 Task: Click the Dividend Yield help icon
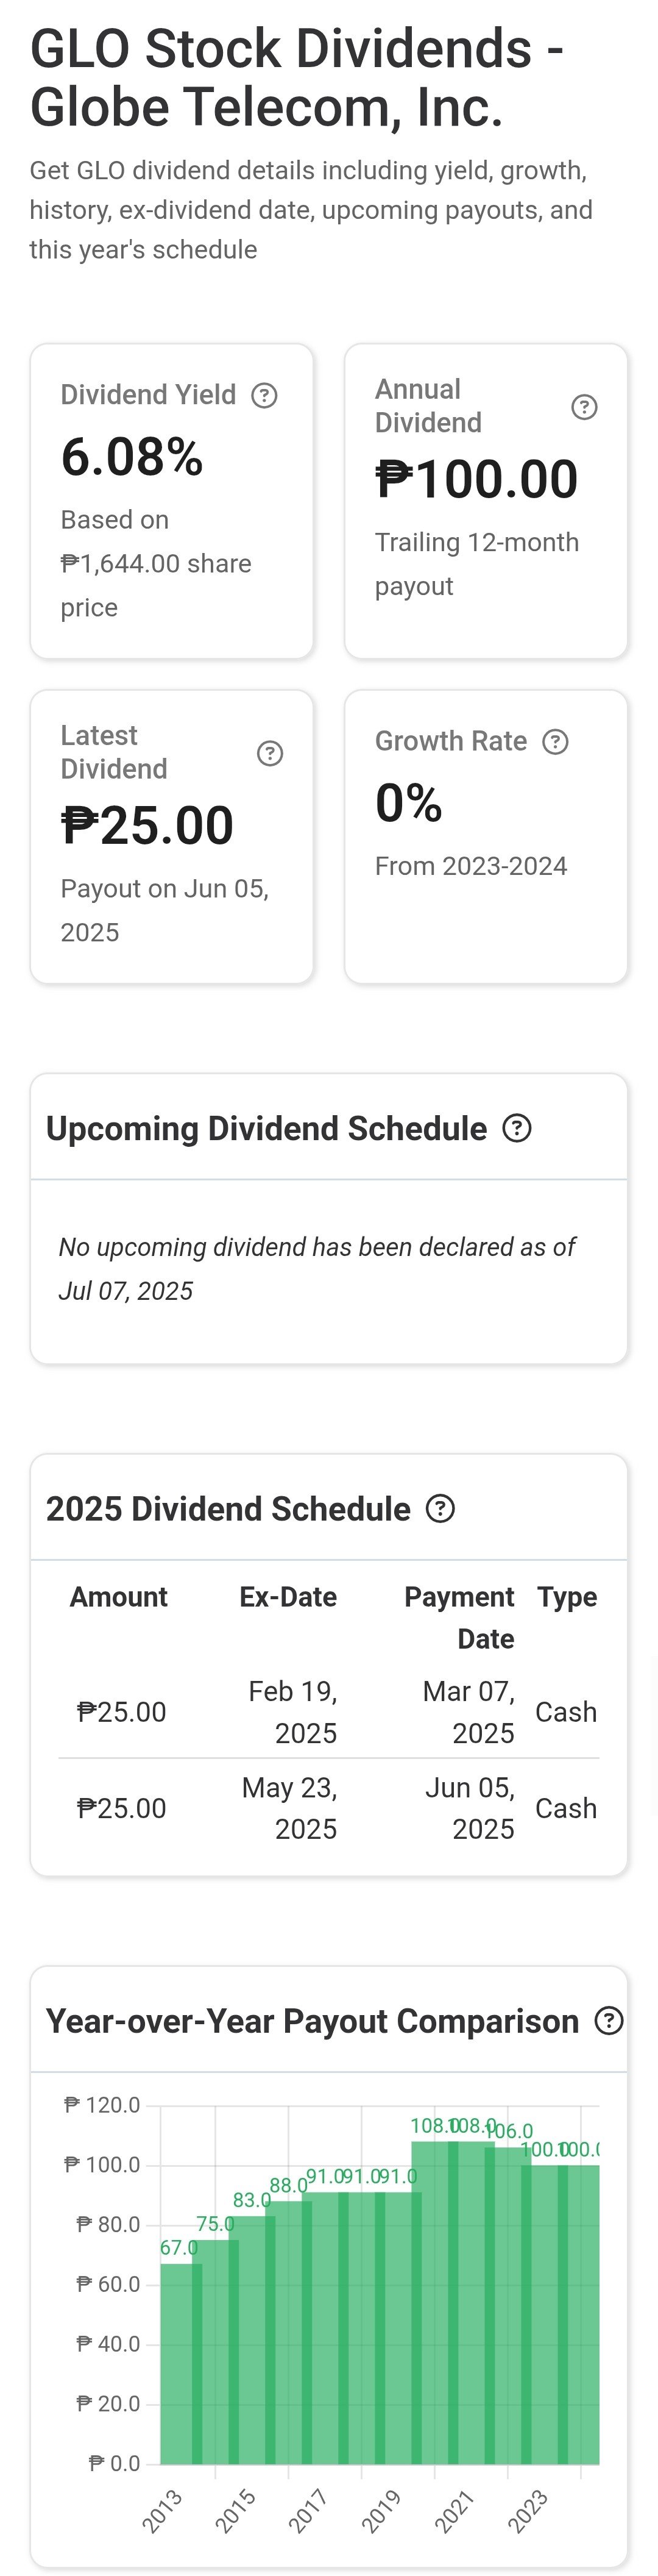(x=264, y=396)
